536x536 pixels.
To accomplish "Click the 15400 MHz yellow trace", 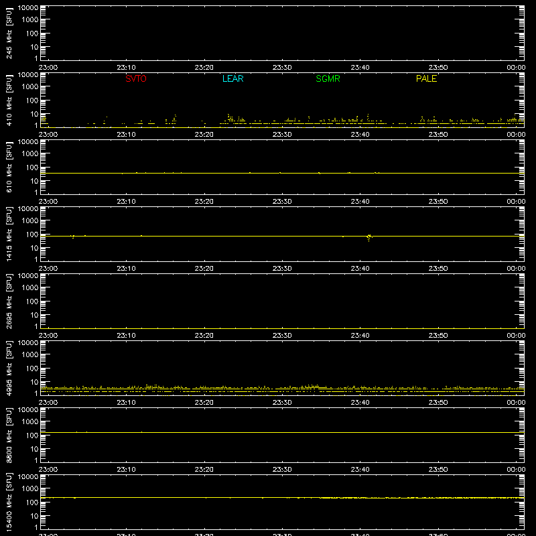I will (x=282, y=498).
